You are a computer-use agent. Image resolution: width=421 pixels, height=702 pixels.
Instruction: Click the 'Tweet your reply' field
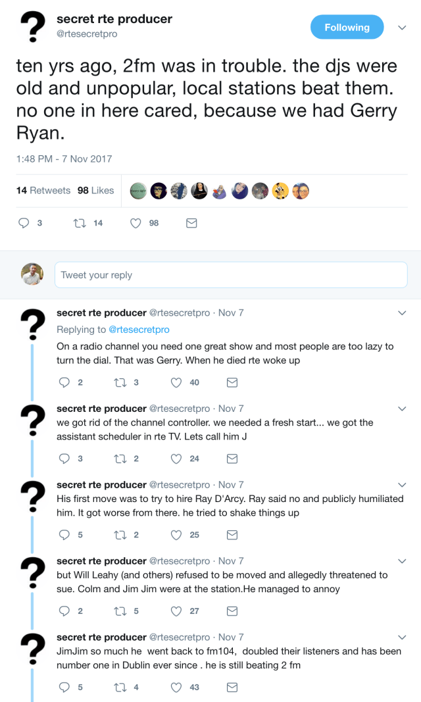(x=230, y=276)
